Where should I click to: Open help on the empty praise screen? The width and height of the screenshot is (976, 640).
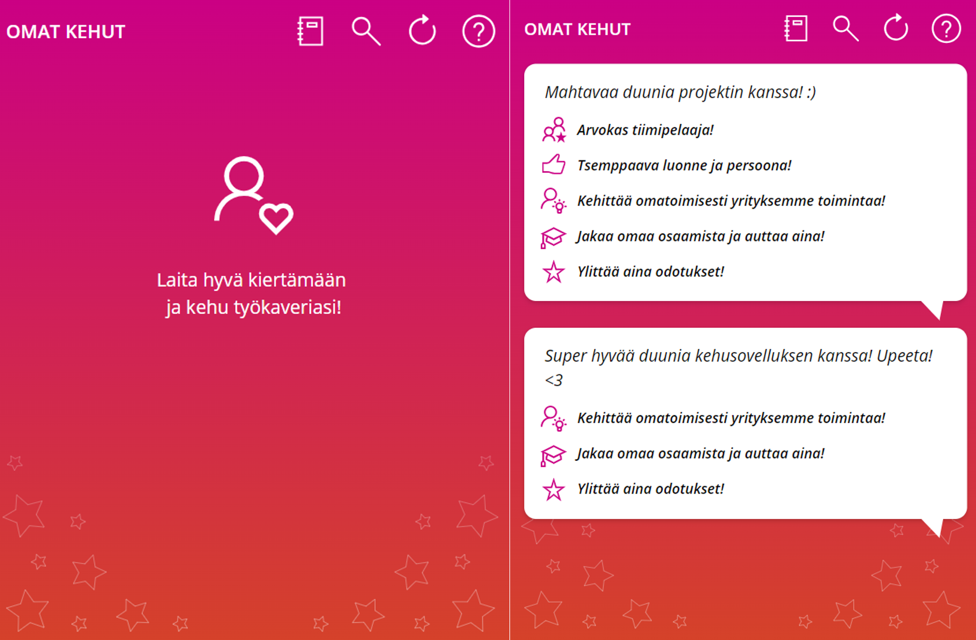tap(478, 31)
